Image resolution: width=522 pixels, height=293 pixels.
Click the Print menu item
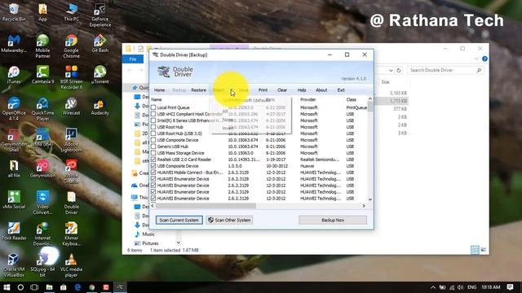coord(263,90)
